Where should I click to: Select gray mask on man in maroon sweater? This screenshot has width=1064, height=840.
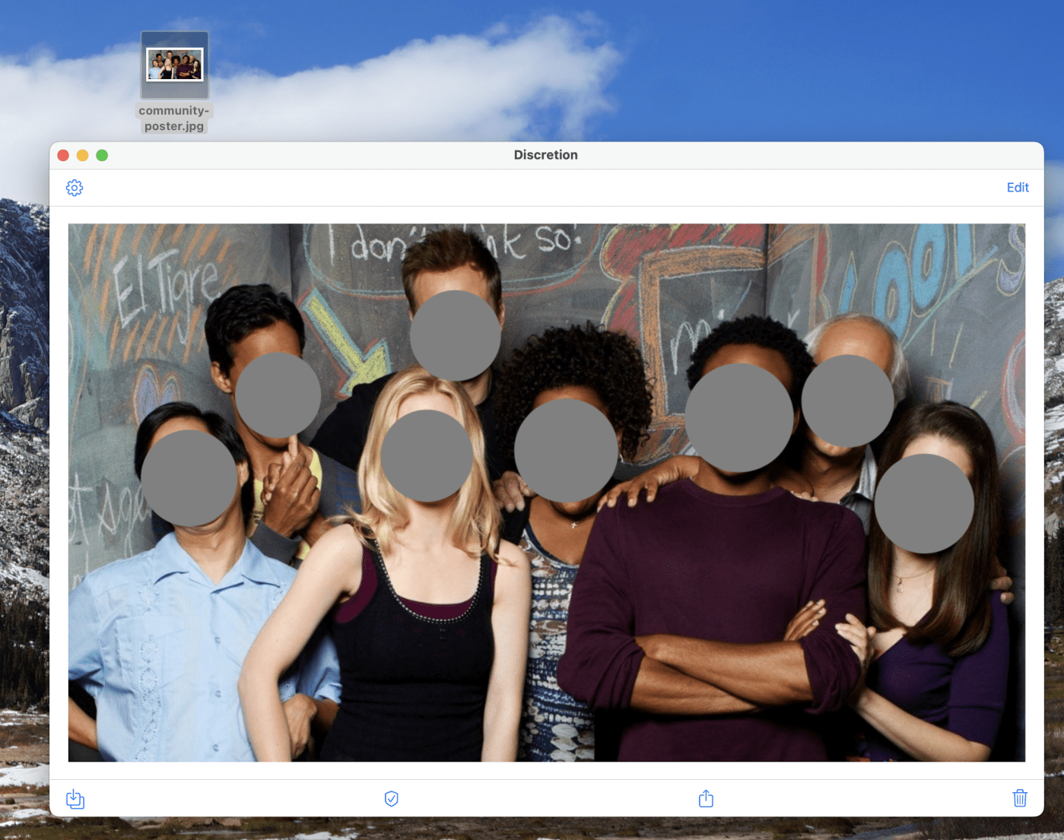point(738,417)
